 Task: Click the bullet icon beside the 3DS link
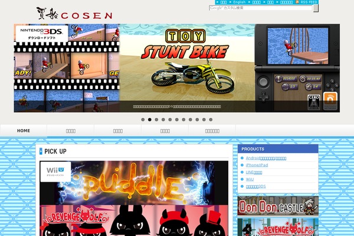coord(242,186)
